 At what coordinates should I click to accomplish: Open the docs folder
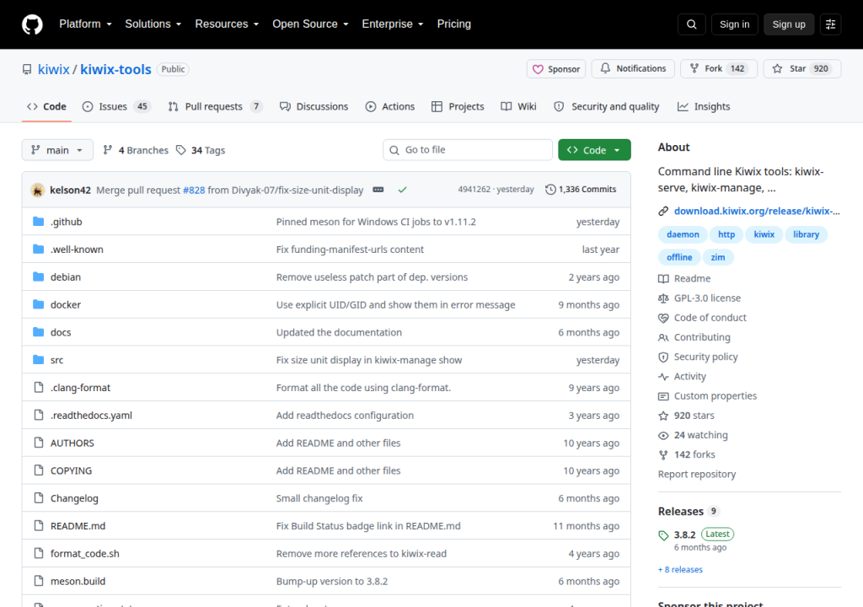[61, 332]
